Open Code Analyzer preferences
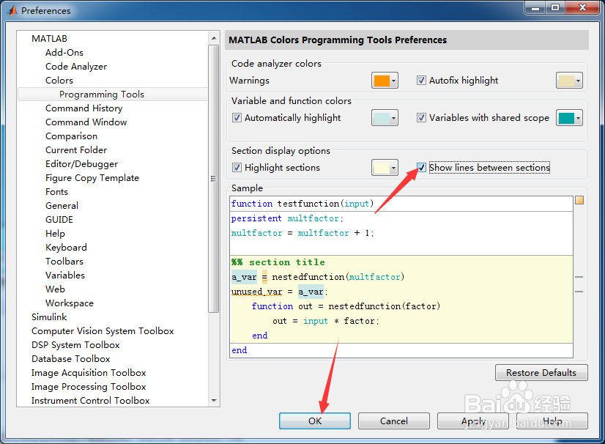The width and height of the screenshot is (605, 444). [76, 67]
